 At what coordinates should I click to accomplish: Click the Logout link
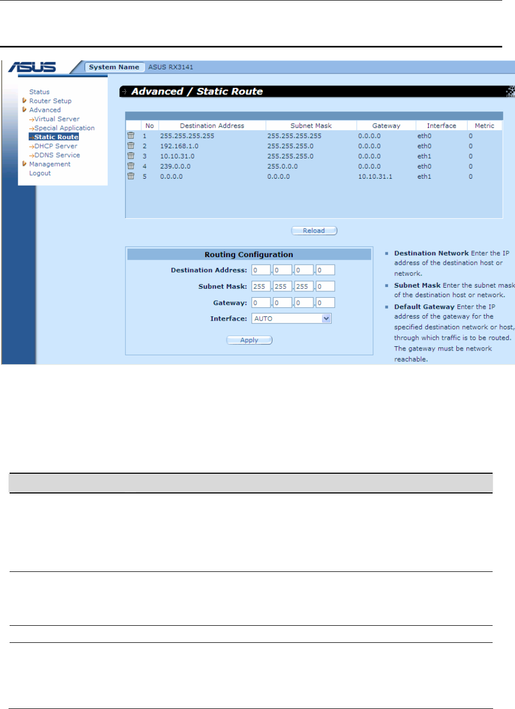(40, 173)
